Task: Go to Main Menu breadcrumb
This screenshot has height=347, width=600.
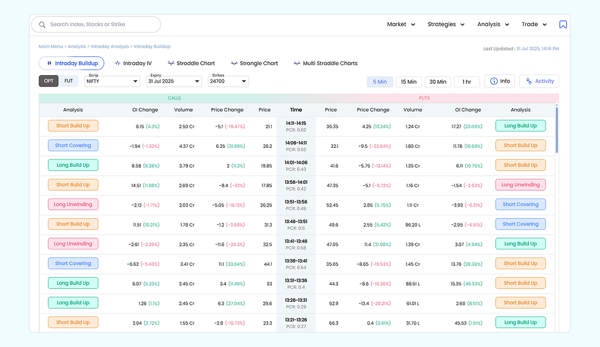Action: click(50, 46)
